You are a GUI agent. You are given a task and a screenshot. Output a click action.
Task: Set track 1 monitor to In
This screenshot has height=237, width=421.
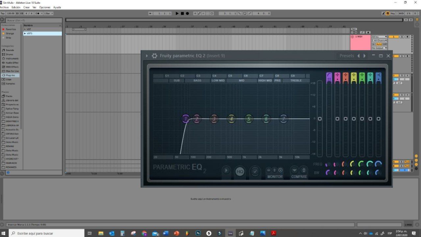[x=373, y=44]
